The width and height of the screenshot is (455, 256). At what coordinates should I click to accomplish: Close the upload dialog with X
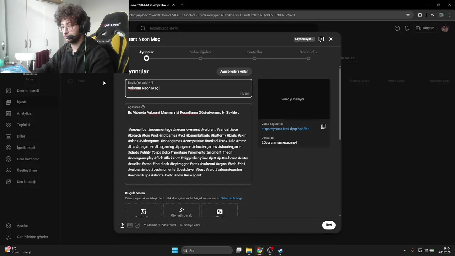tap(331, 39)
